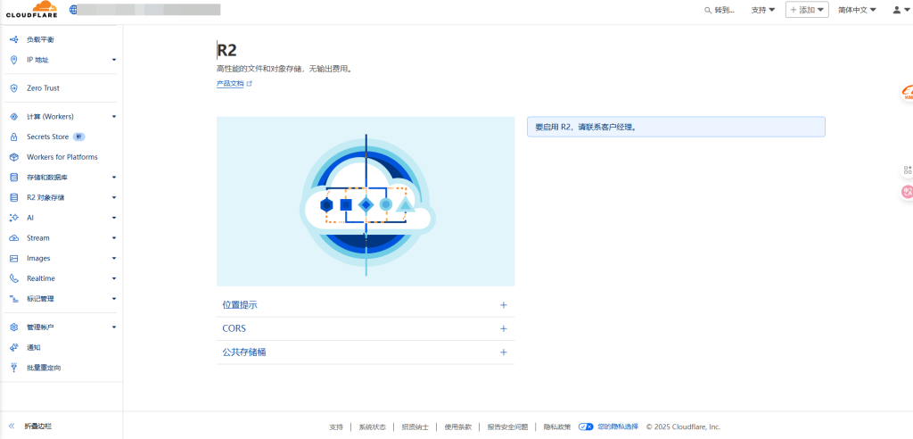Open the 隐私政策 footer link
913x439 pixels.
(x=557, y=427)
